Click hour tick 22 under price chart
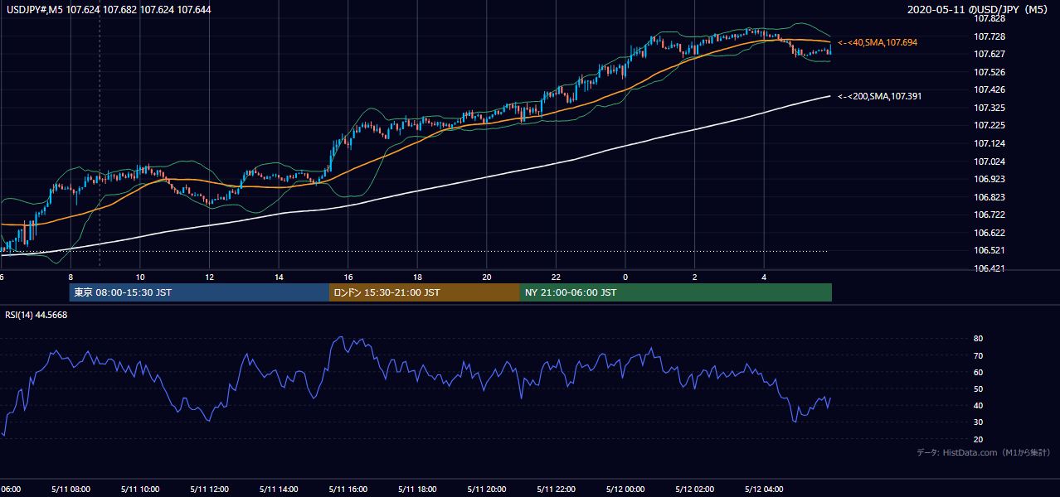Screen dimensions: 1060x497 click(x=556, y=277)
